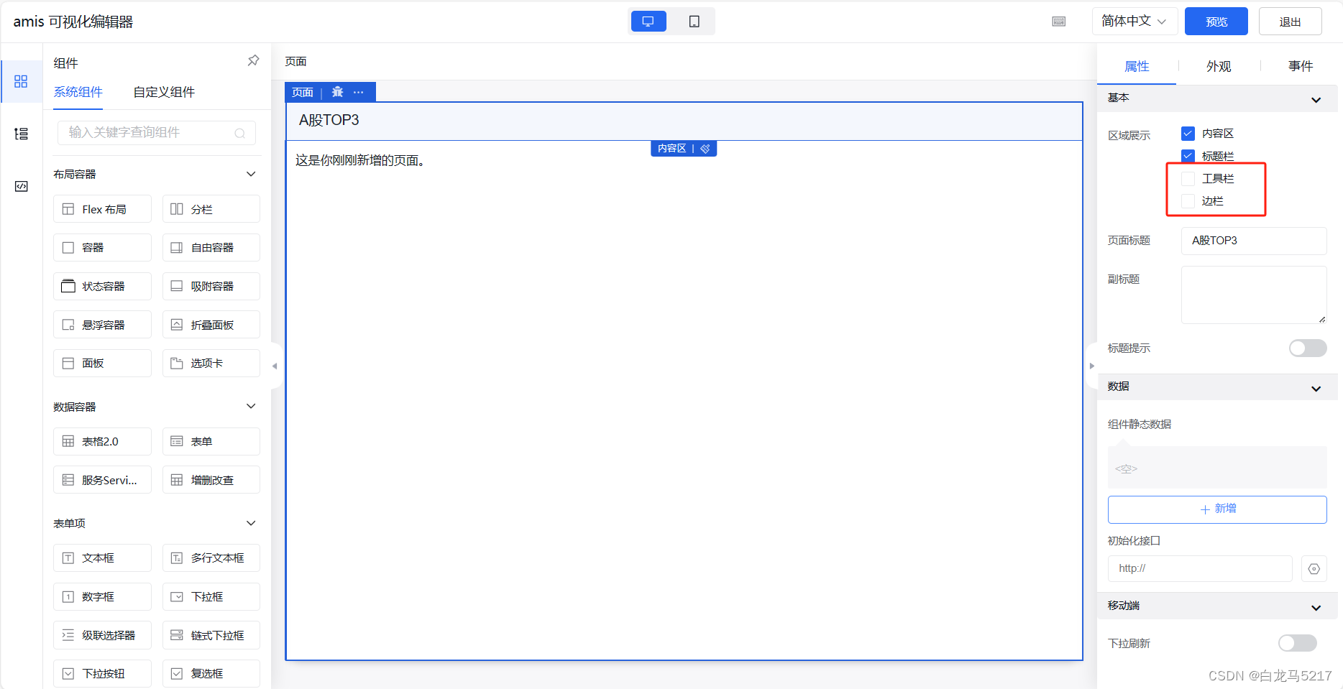Screen dimensions: 1343x689
Task: Click the 预览 button
Action: [x=1216, y=21]
